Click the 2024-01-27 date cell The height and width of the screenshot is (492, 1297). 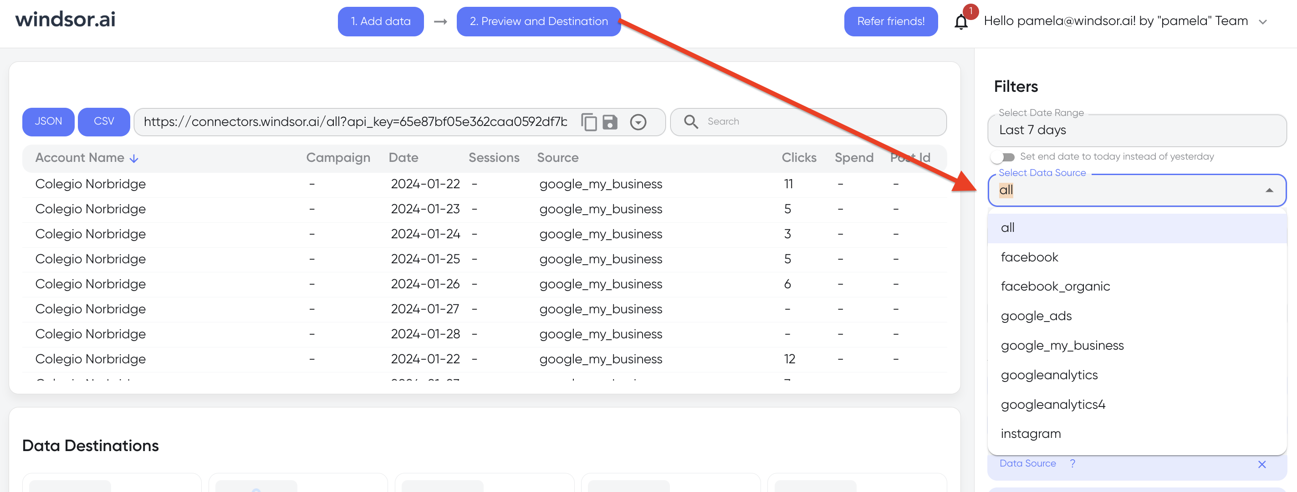click(425, 310)
